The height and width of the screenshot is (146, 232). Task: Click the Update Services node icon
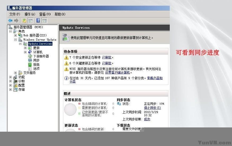point(25,44)
